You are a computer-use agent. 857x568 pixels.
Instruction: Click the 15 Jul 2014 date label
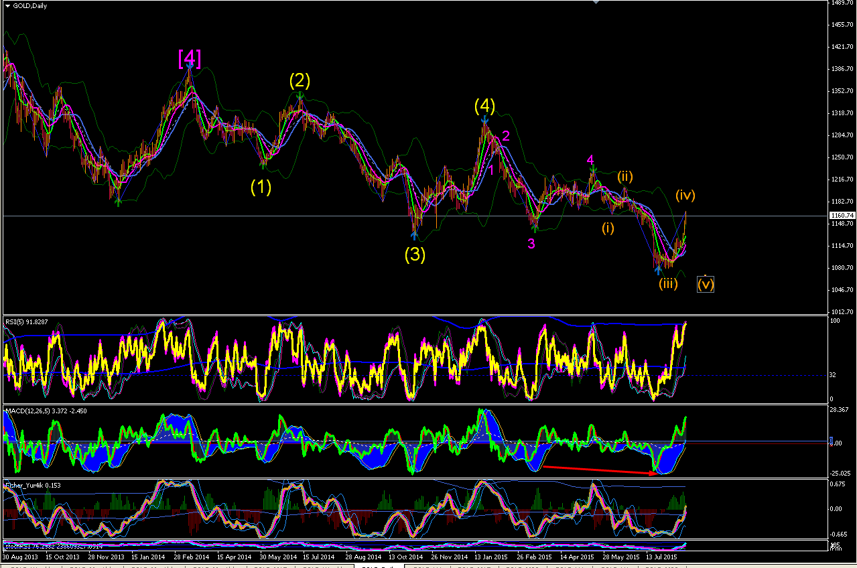coord(319,557)
